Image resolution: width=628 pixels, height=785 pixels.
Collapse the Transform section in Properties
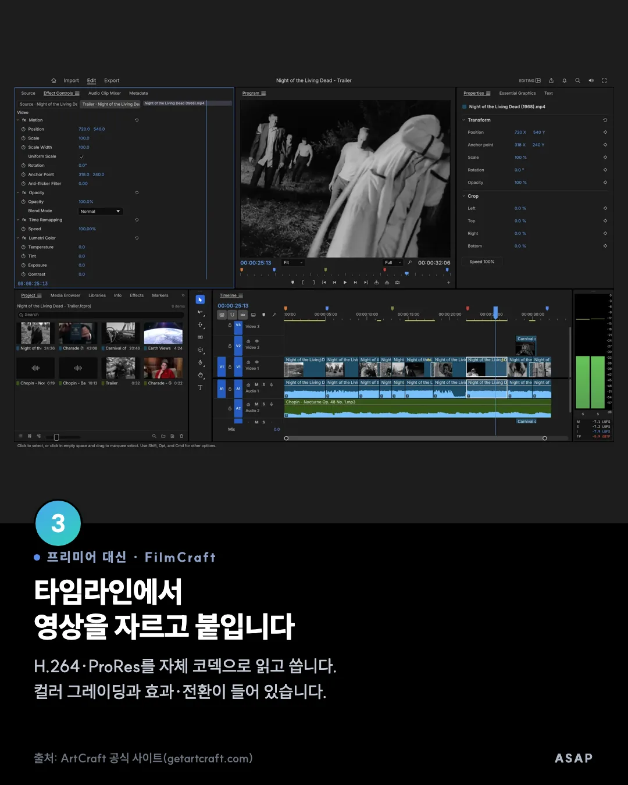tap(463, 120)
